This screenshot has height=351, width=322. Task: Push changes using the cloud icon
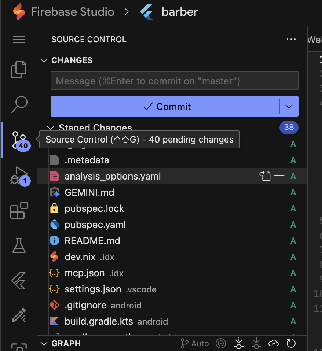(x=273, y=343)
